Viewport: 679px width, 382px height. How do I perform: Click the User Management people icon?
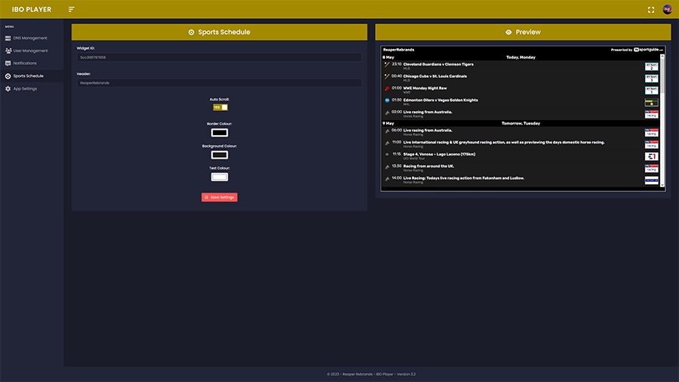pos(8,51)
